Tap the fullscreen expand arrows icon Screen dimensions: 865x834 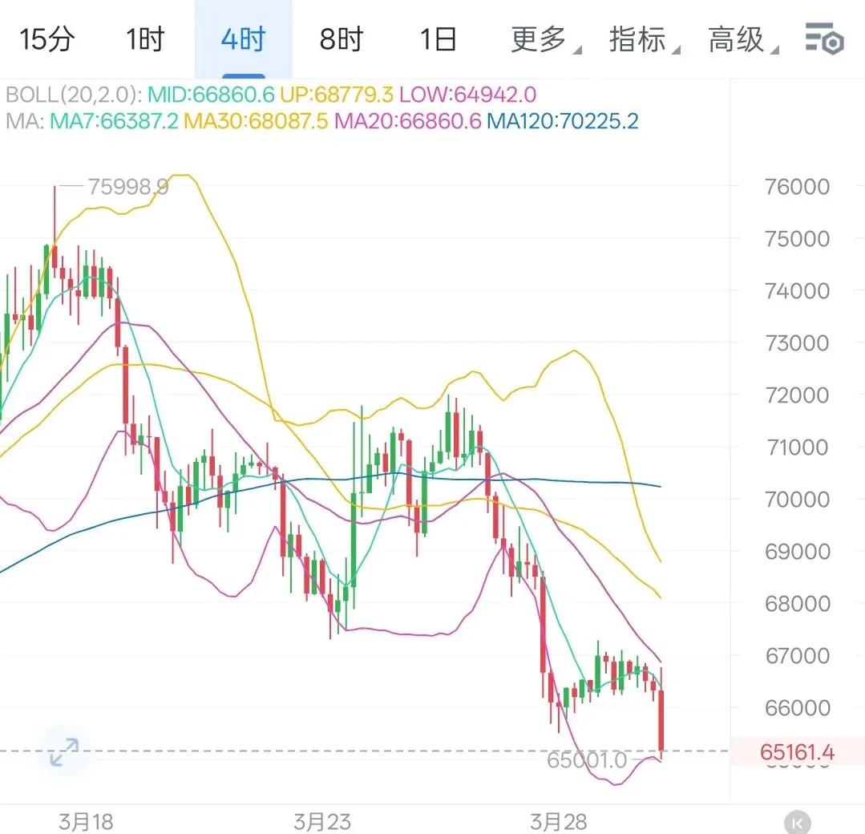[64, 751]
